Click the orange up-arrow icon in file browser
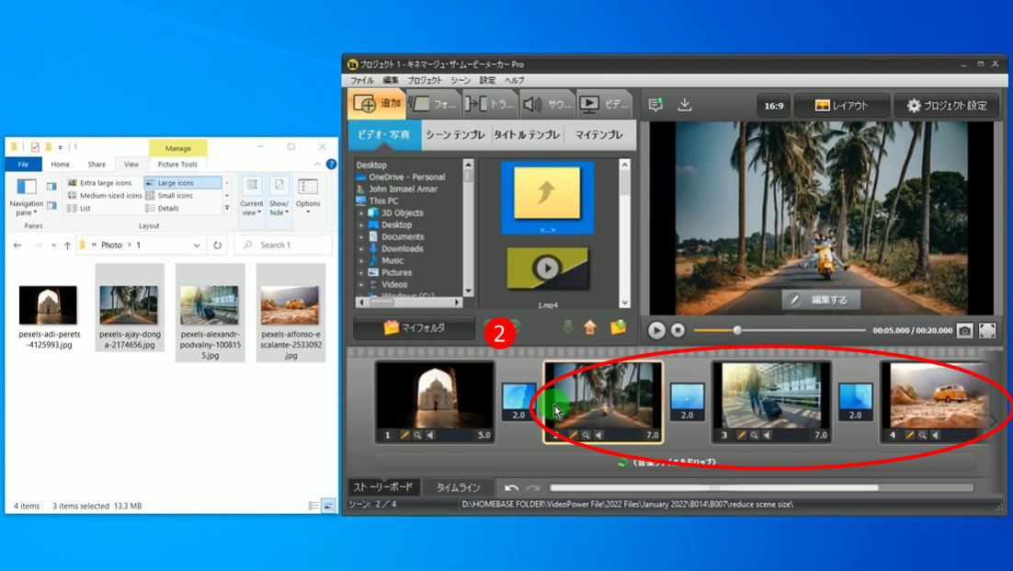Viewport: 1013px width, 571px height. [x=590, y=327]
